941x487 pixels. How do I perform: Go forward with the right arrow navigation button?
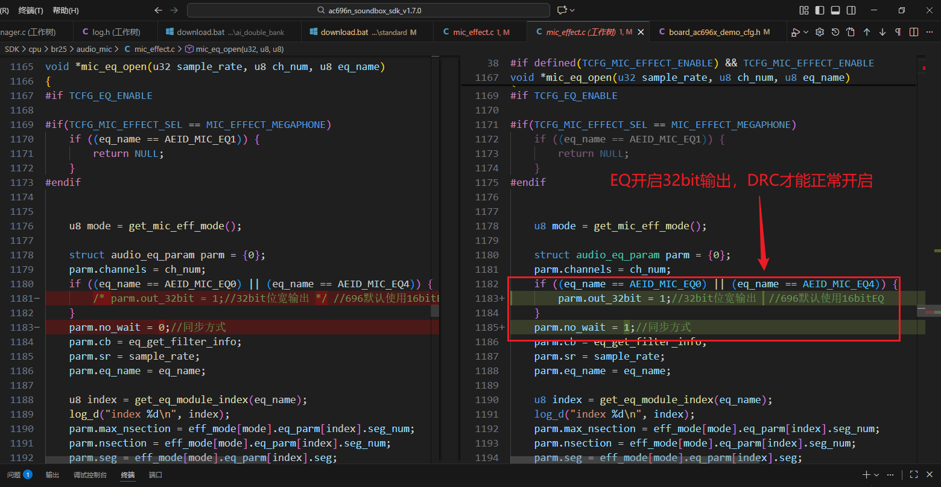coord(174,10)
